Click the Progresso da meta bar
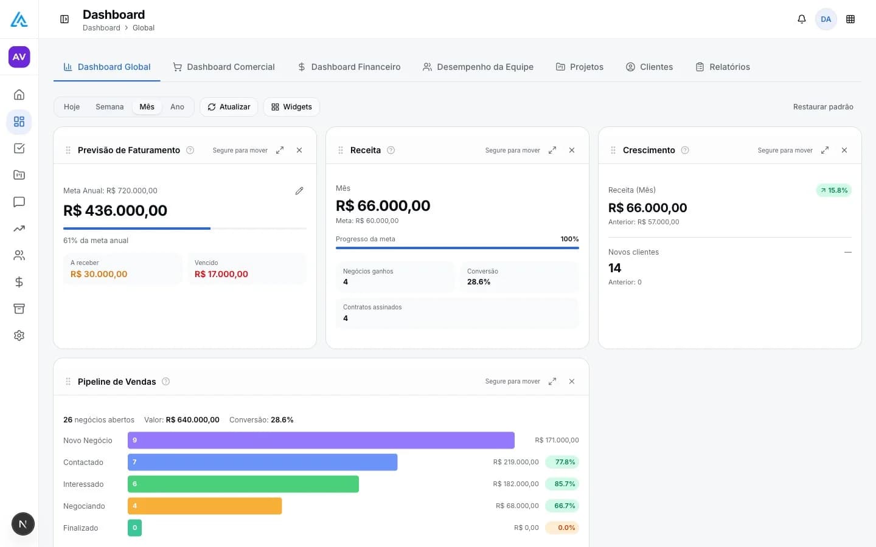Screen dimensions: 876x547 (x=457, y=248)
